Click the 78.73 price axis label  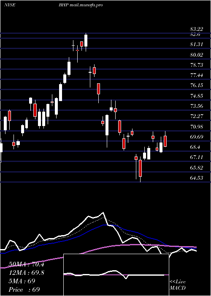(x=197, y=65)
